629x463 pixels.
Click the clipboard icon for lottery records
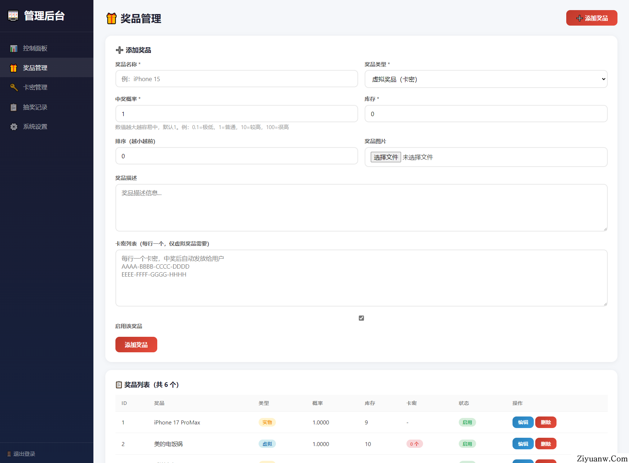coord(14,107)
